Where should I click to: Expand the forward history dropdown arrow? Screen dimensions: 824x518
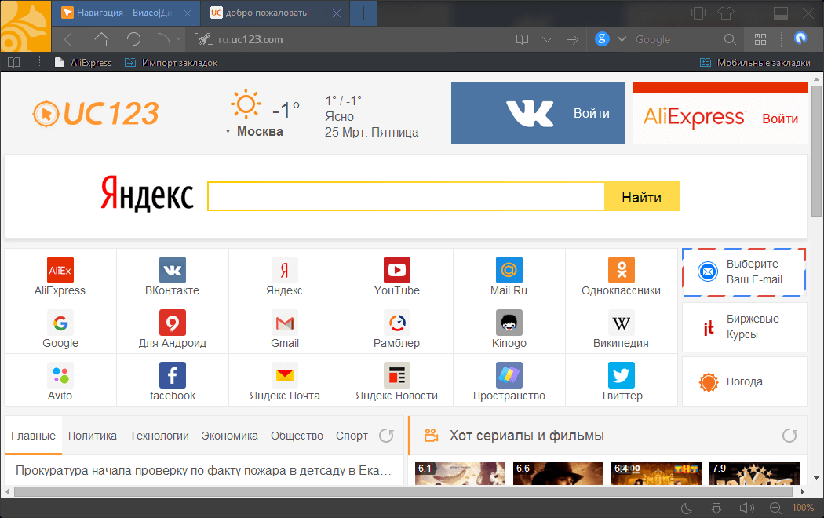point(179,39)
